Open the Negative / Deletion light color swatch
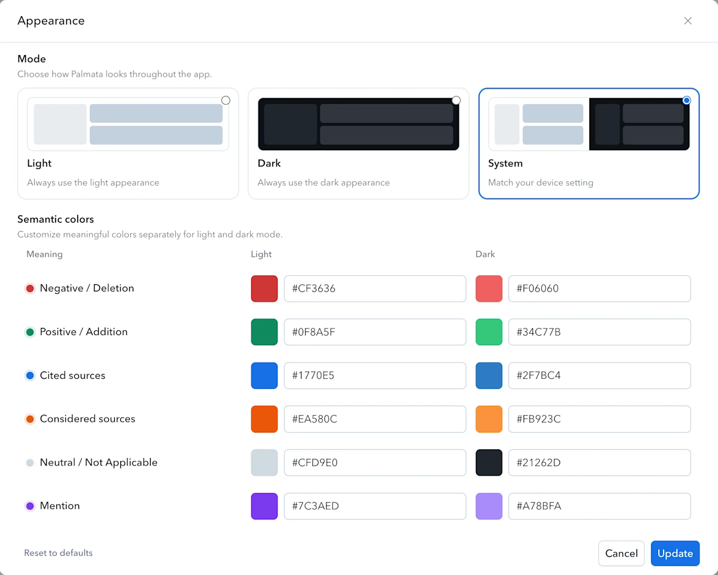The image size is (718, 575). [264, 288]
